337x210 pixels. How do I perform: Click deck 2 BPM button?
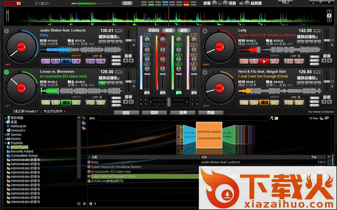(x=317, y=31)
